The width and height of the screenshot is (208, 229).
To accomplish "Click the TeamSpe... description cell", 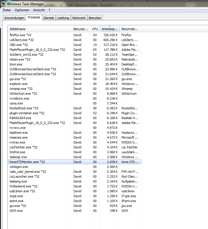I will click(129, 55).
